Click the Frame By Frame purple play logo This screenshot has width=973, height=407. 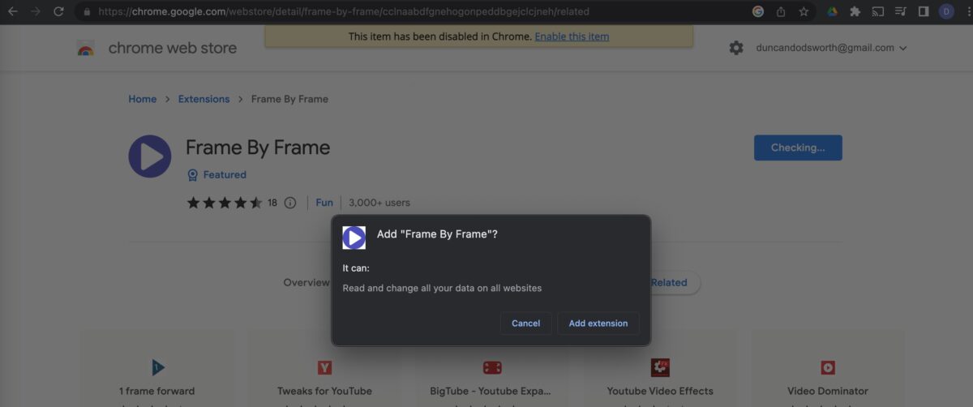(150, 156)
